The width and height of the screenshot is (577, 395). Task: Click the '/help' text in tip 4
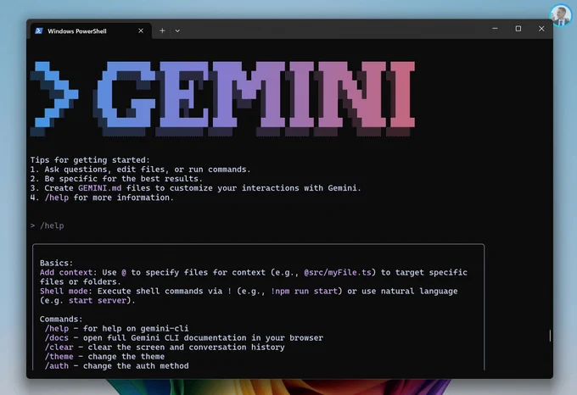pyautogui.click(x=57, y=197)
